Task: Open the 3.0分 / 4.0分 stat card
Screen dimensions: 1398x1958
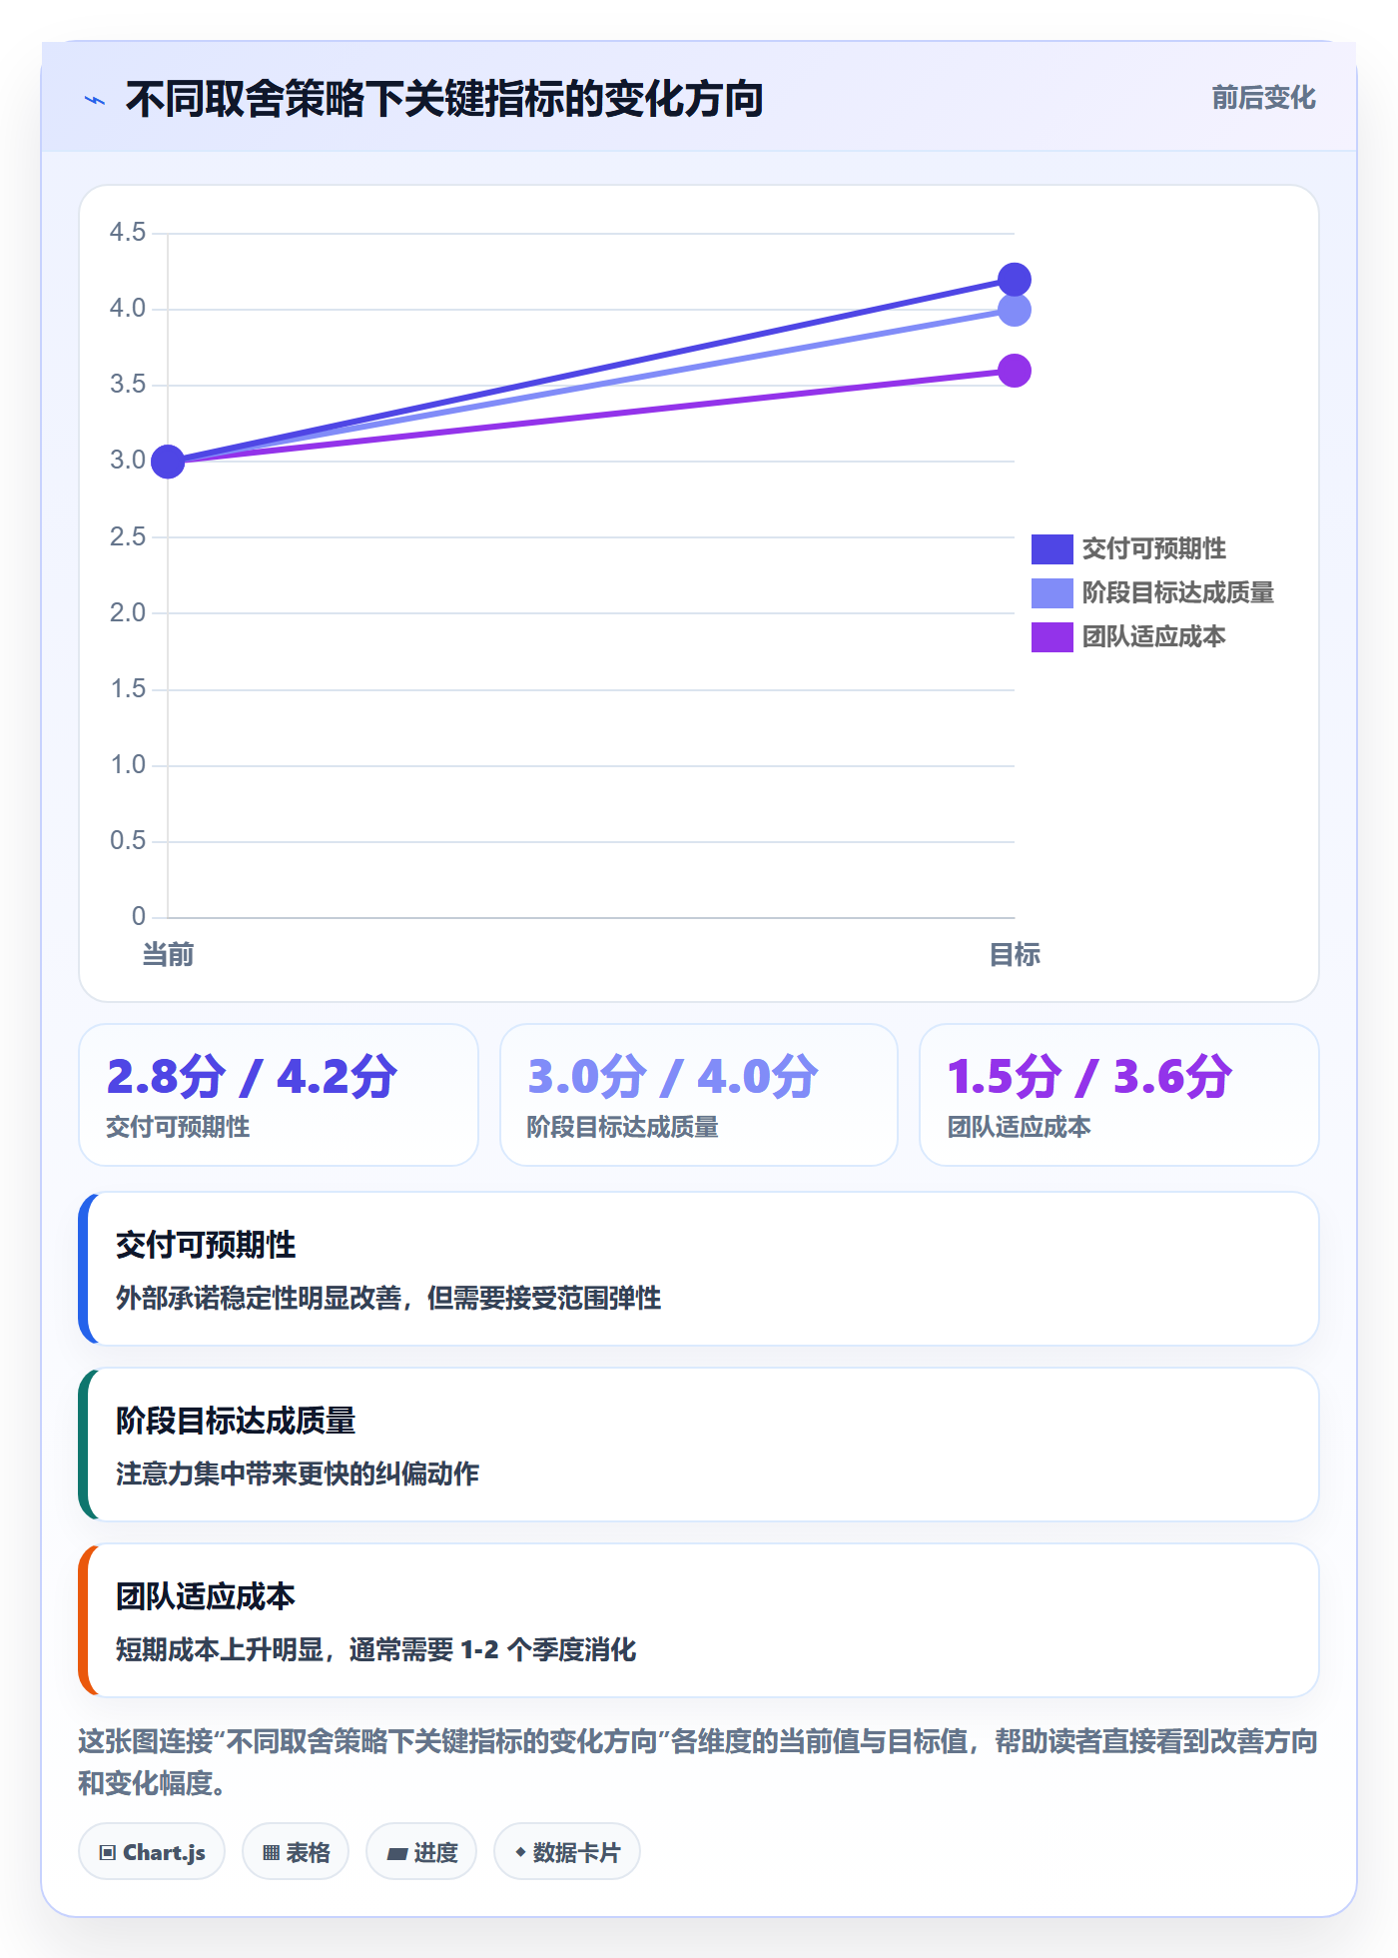Action: pos(699,1094)
